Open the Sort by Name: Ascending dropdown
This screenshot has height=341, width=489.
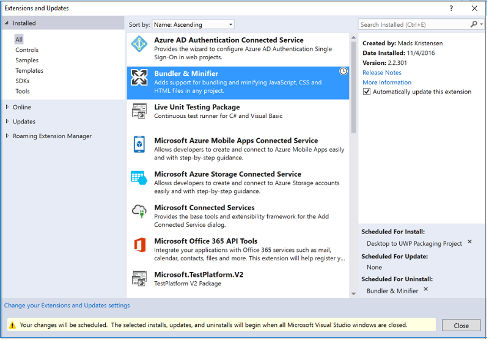193,24
